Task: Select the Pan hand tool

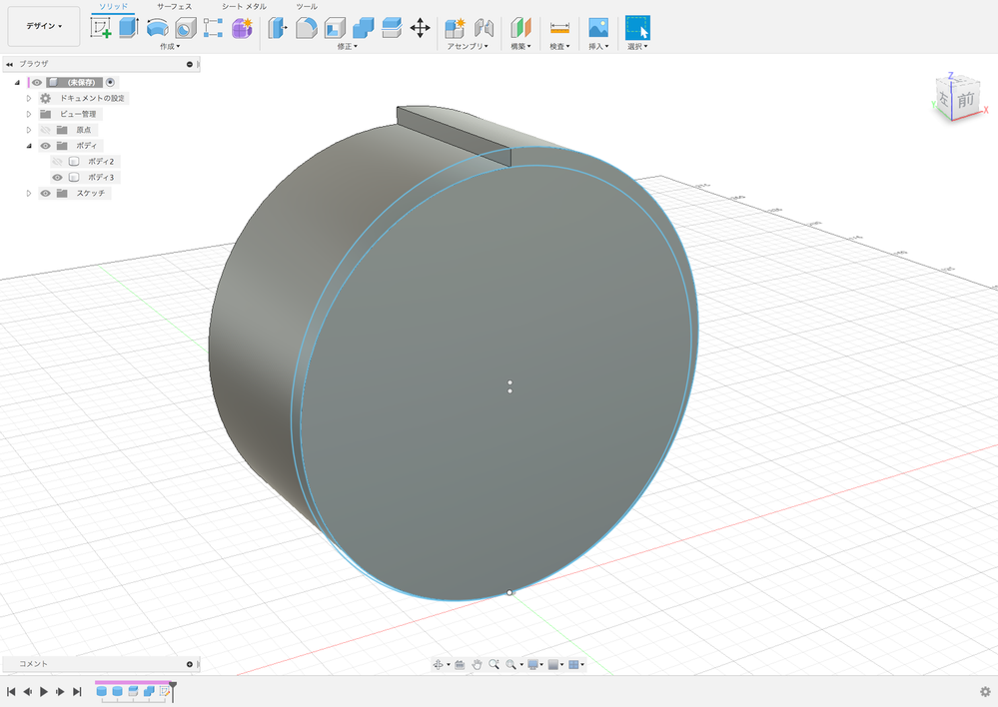Action: coord(477,664)
